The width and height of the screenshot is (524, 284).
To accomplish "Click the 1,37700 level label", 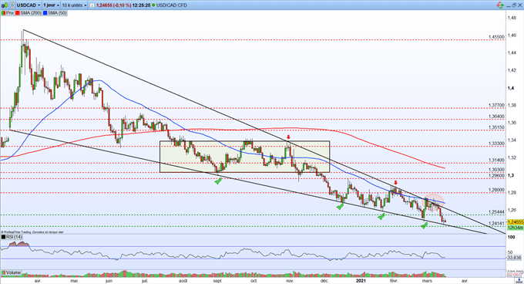I will click(496, 106).
